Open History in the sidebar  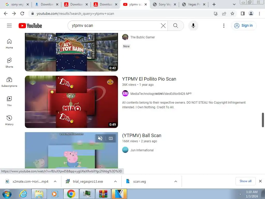coord(9,120)
